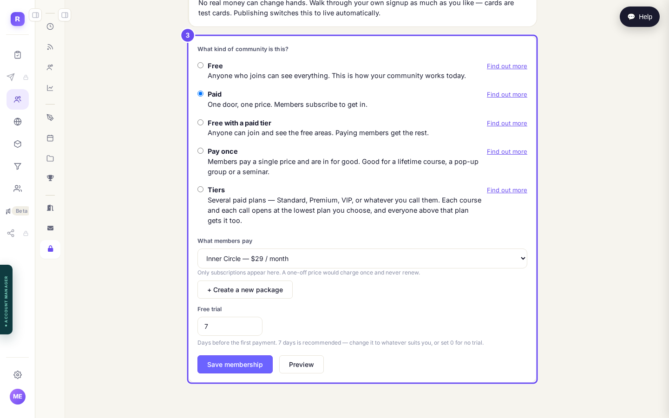Select the funnel filter sidebar icon
The image size is (669, 418).
point(18,166)
